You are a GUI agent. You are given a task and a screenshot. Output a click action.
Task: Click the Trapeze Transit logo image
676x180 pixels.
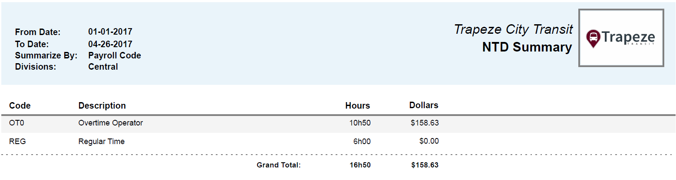click(x=621, y=38)
